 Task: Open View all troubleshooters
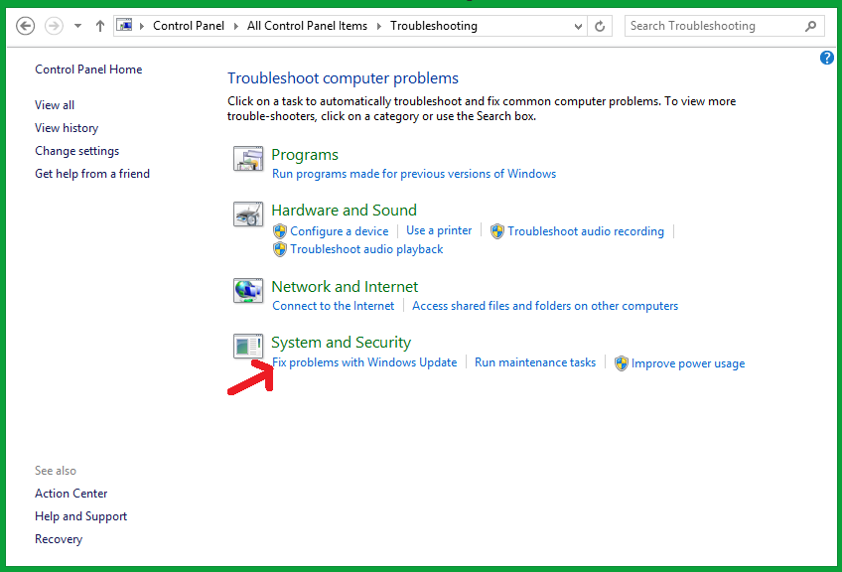coord(55,105)
